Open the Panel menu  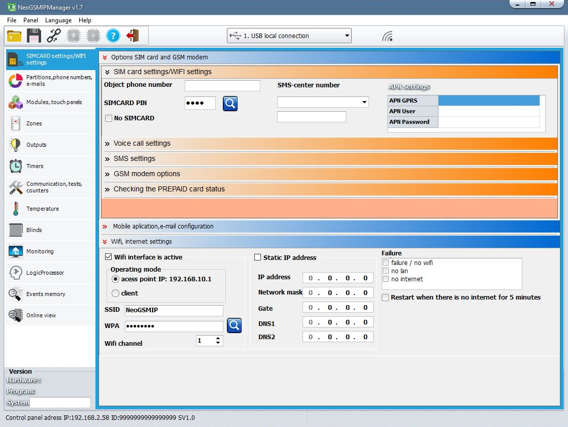[30, 20]
